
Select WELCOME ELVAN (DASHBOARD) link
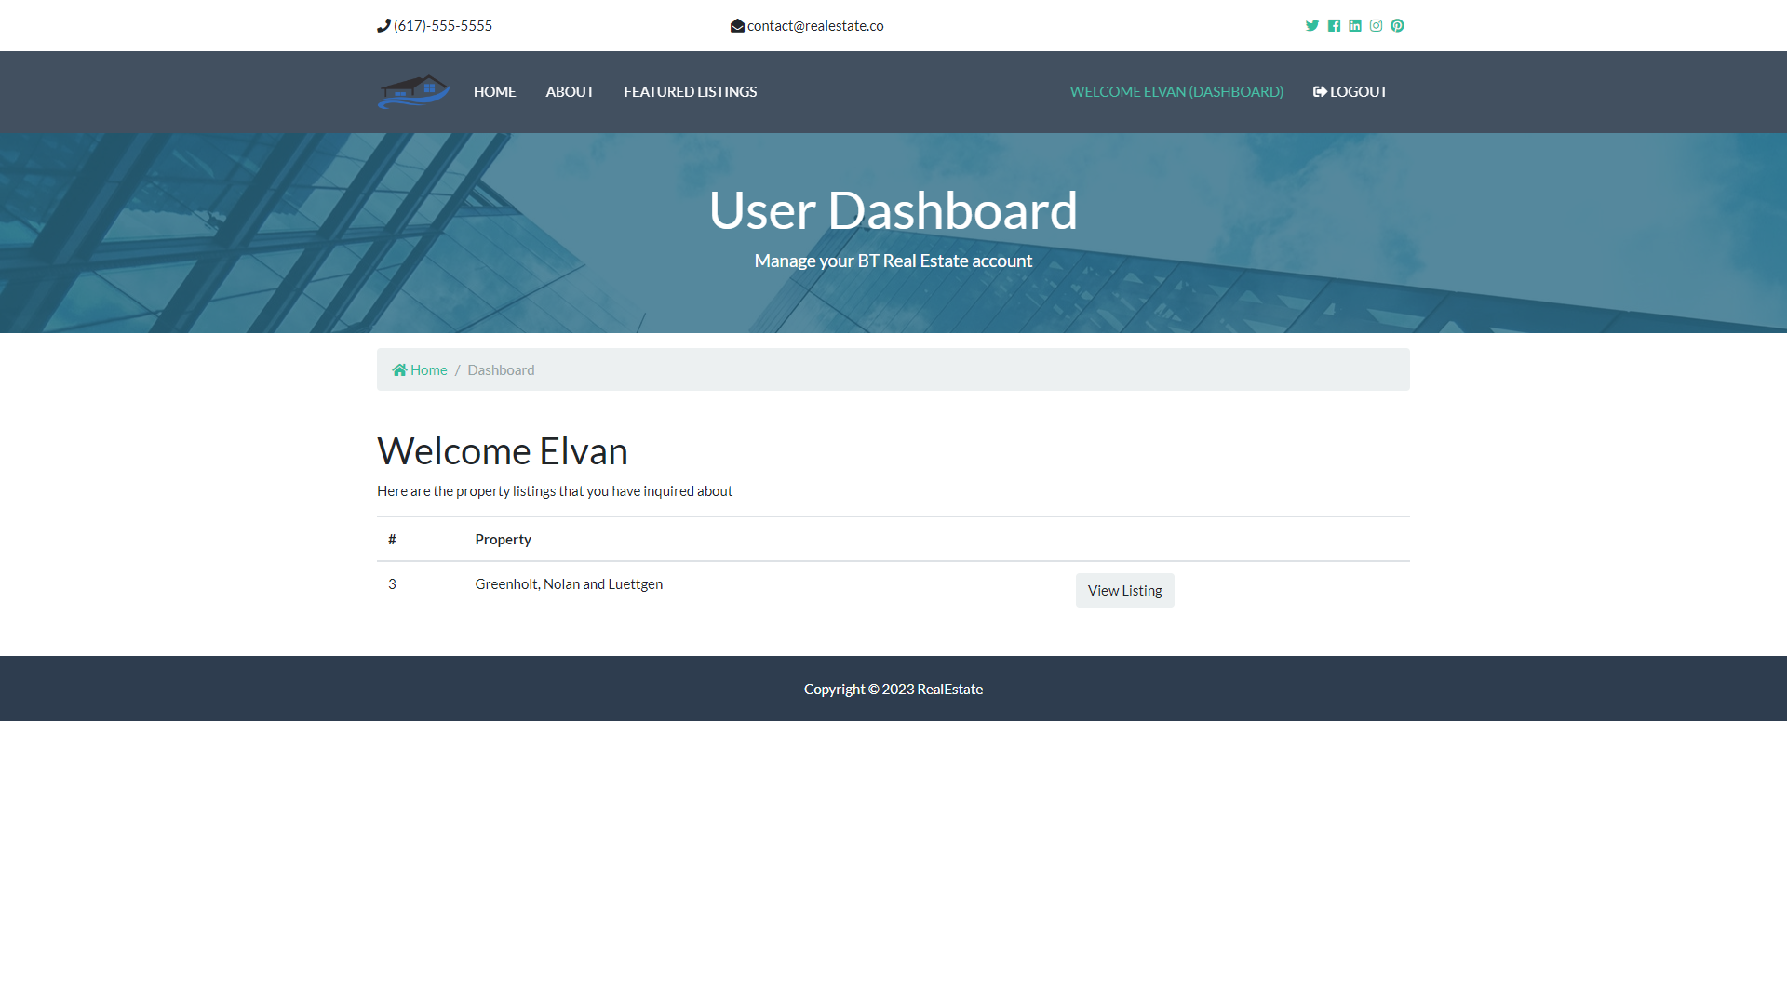tap(1176, 91)
